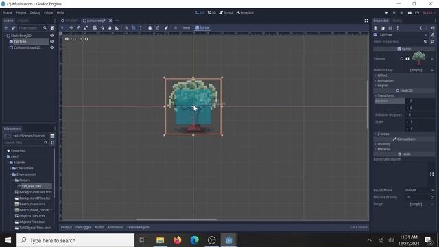
Task: Zoom in with the plus canvas button
Action: point(86,39)
